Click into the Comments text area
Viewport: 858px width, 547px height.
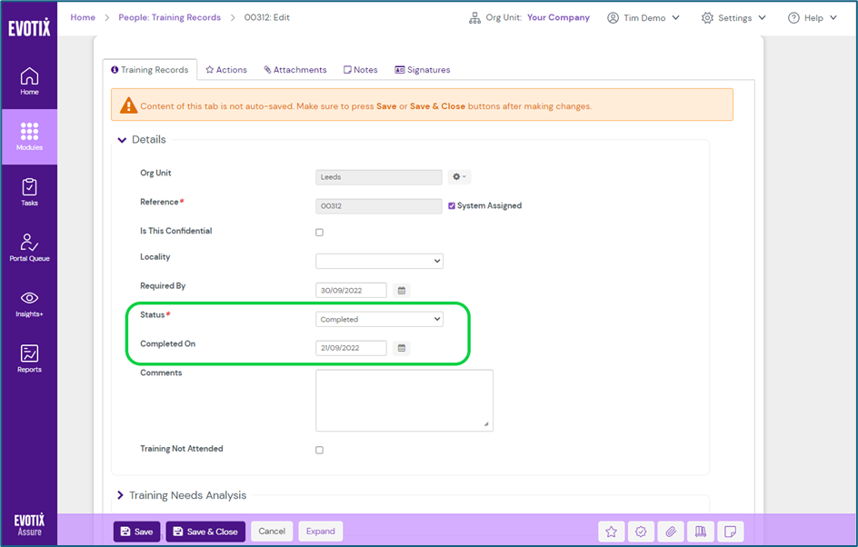point(404,400)
